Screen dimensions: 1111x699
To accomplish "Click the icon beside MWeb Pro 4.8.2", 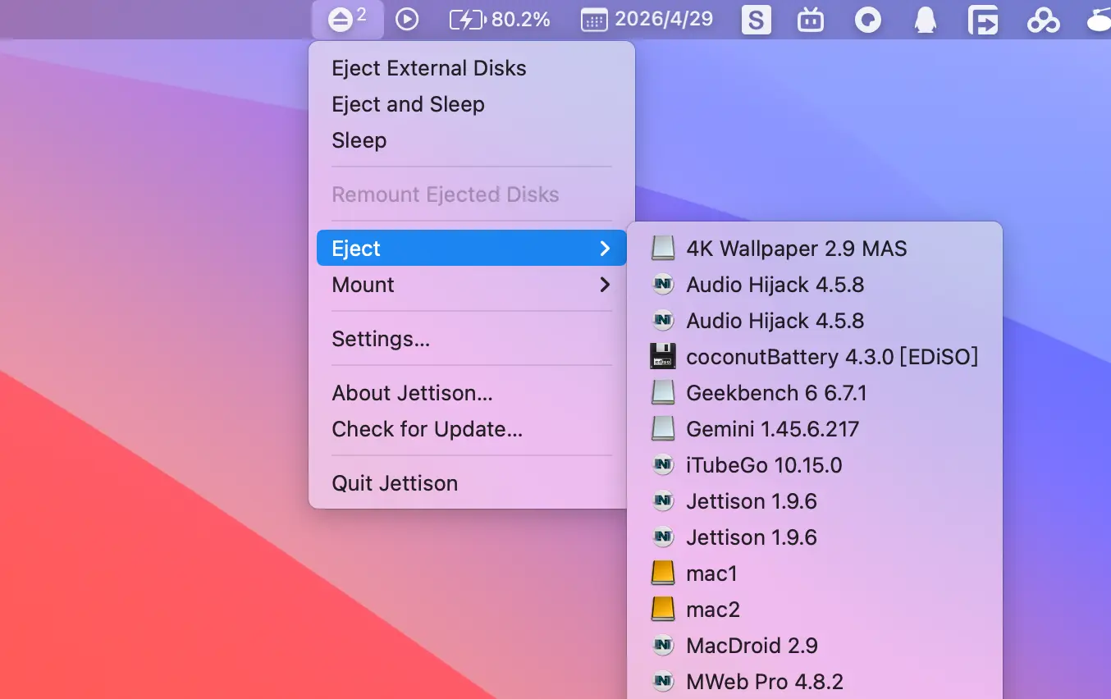I will click(663, 682).
